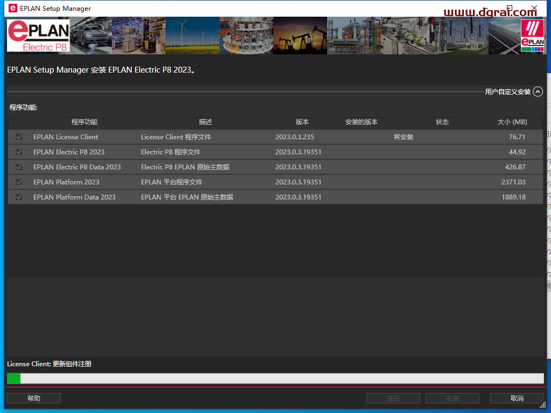Click the 安装的版本 column header

pyautogui.click(x=361, y=122)
